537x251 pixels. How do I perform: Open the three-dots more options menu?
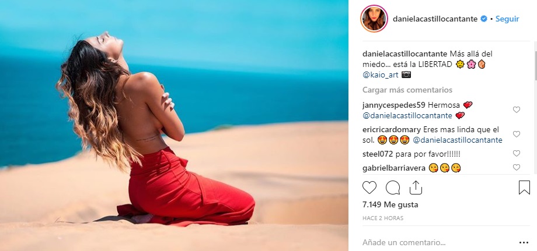[524, 243]
